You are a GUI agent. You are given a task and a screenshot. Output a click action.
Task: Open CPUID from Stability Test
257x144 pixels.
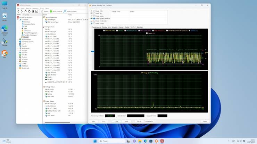pyautogui.click(x=139, y=121)
